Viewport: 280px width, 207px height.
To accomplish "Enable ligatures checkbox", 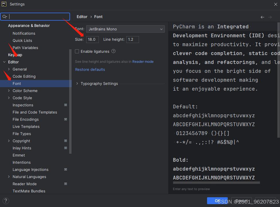I will (77, 51).
